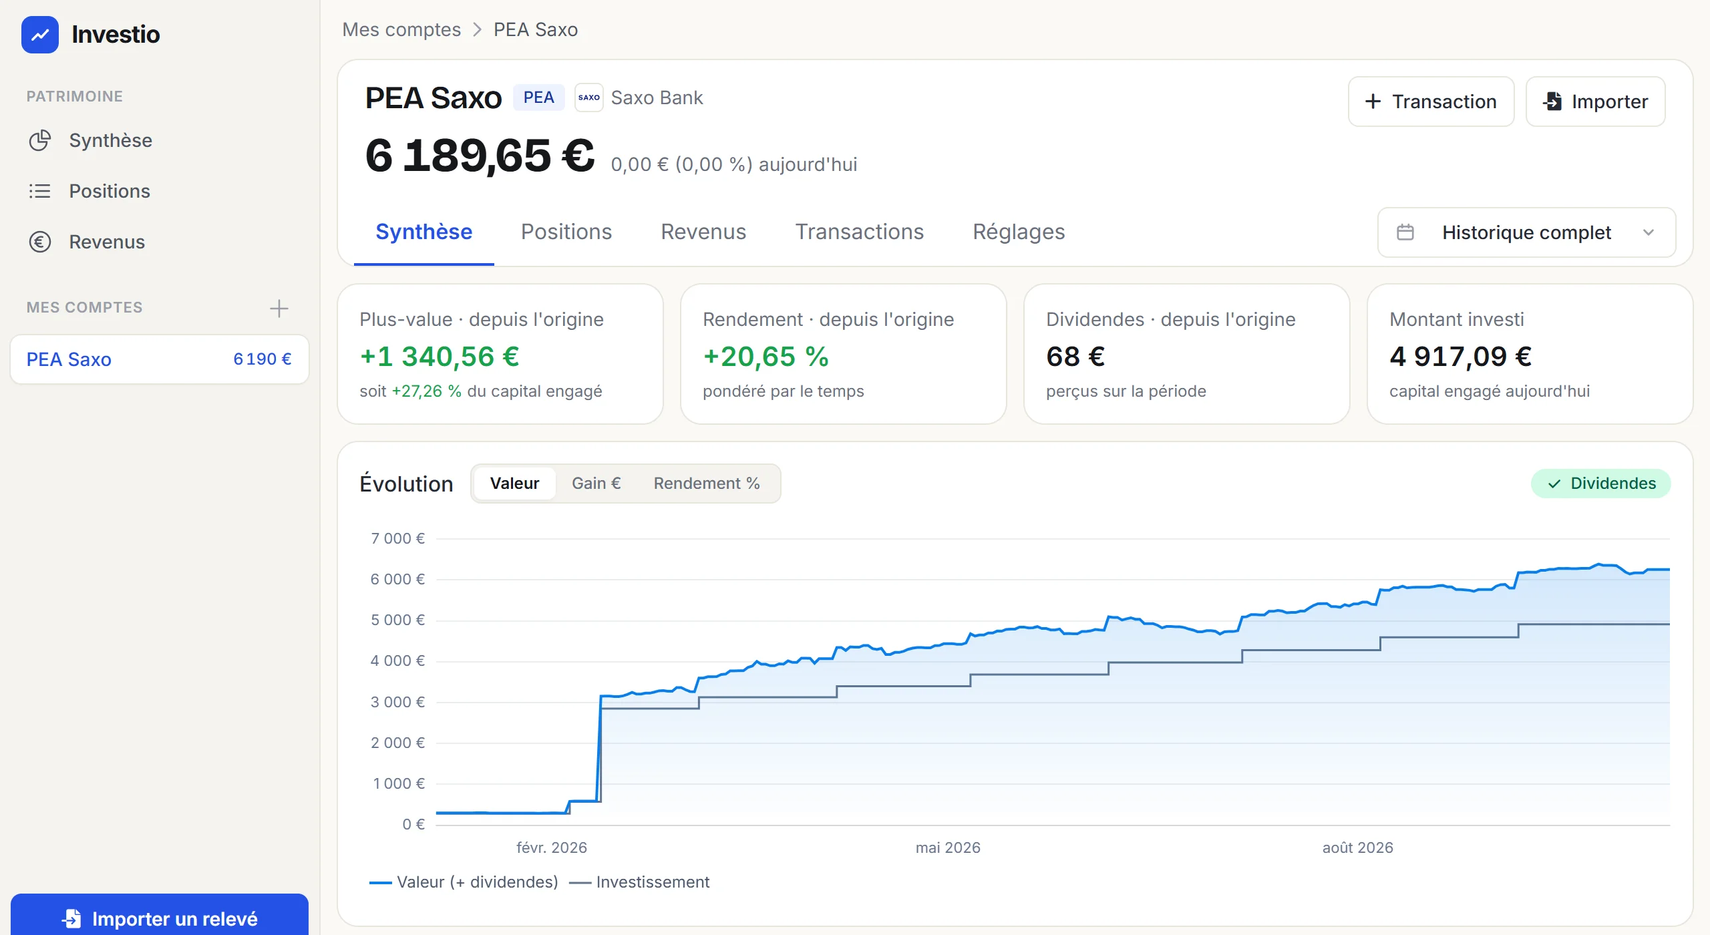1710x935 pixels.
Task: Click the 4 917,09 € montant investi
Action: (1460, 357)
